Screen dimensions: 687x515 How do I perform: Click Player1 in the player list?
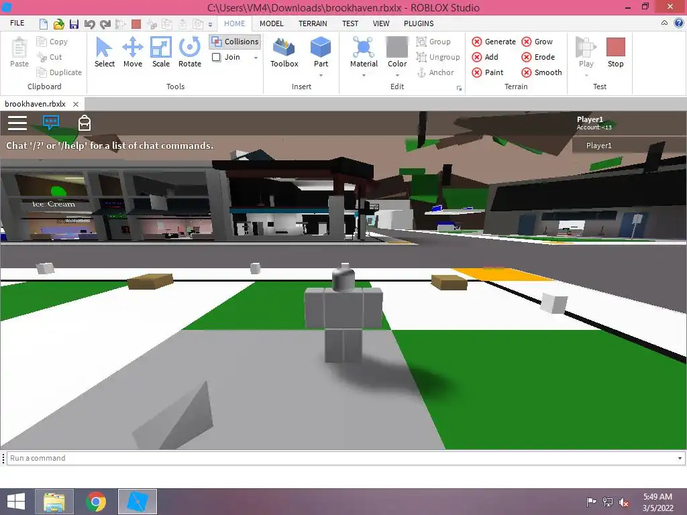(599, 146)
